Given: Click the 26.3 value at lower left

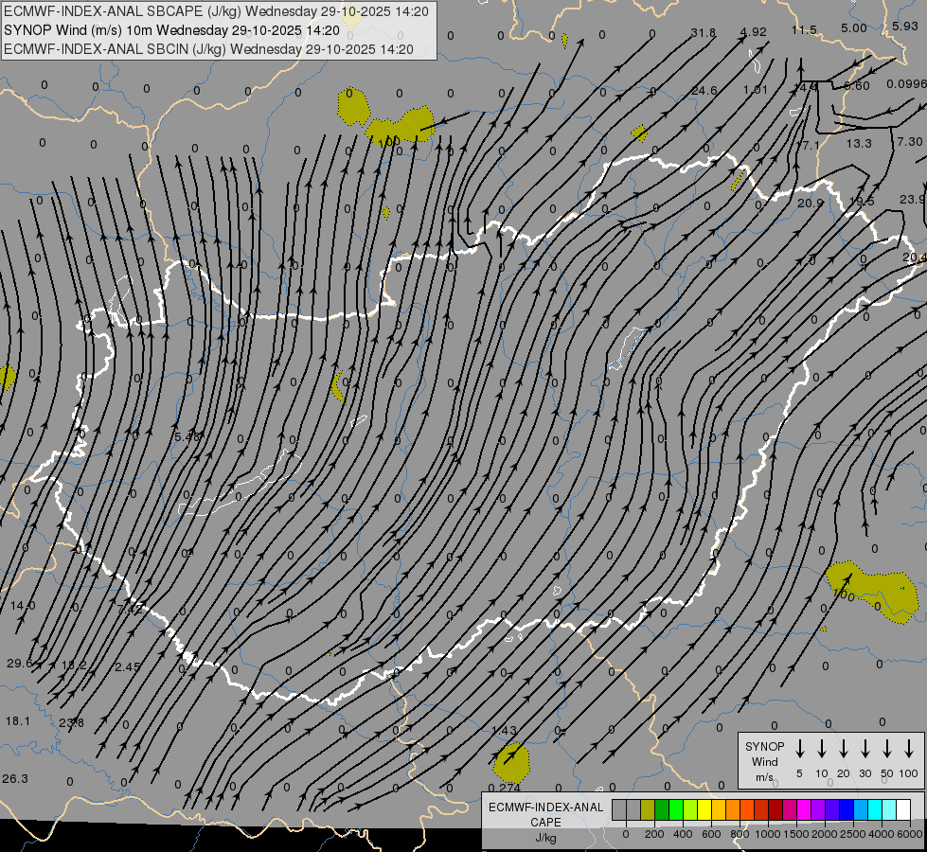Looking at the screenshot, I should pyautogui.click(x=15, y=778).
